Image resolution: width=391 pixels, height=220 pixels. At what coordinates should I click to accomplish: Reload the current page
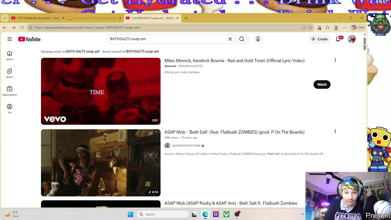coord(22,28)
